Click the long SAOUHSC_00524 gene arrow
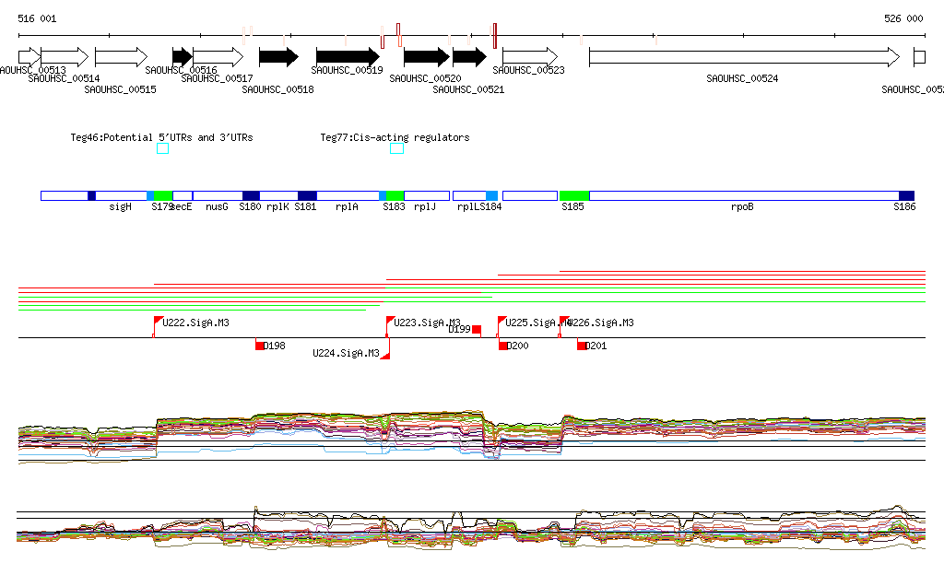 (x=743, y=57)
